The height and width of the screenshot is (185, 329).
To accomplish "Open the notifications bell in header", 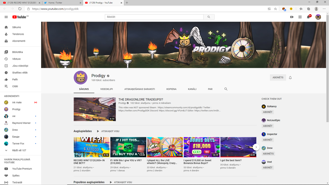I will pyautogui.click(x=308, y=17).
